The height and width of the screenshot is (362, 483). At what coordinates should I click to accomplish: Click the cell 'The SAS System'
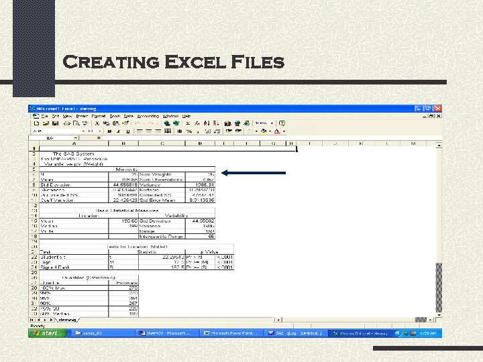74,154
